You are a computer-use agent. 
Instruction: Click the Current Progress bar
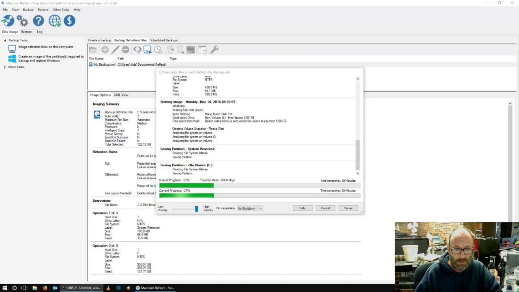[259, 195]
